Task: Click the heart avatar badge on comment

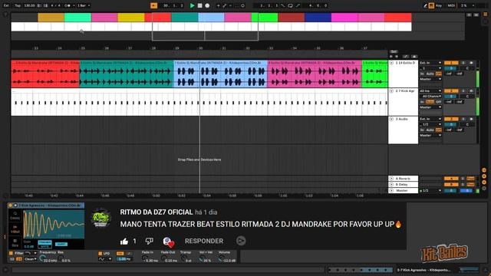Action: coord(169,242)
